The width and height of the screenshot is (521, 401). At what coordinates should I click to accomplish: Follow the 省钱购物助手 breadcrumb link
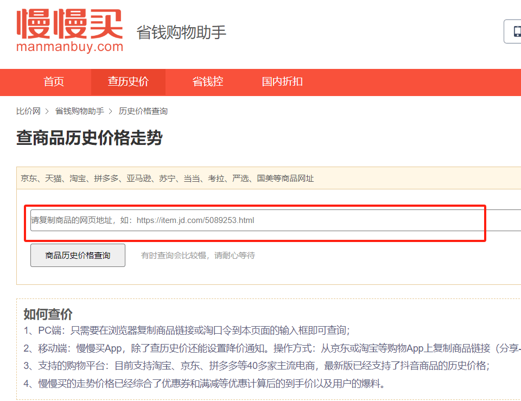pyautogui.click(x=79, y=111)
